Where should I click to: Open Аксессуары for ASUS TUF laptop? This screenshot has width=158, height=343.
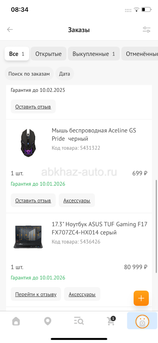pos(82,294)
